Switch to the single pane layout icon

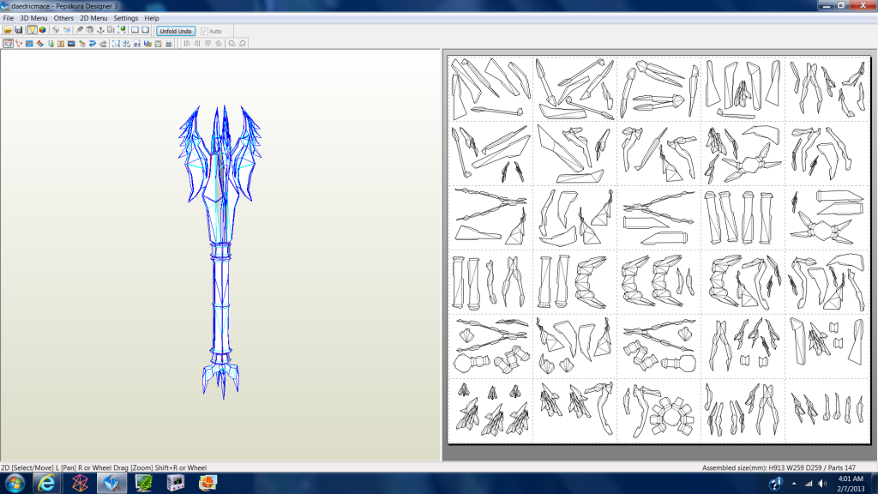pyautogui.click(x=146, y=30)
